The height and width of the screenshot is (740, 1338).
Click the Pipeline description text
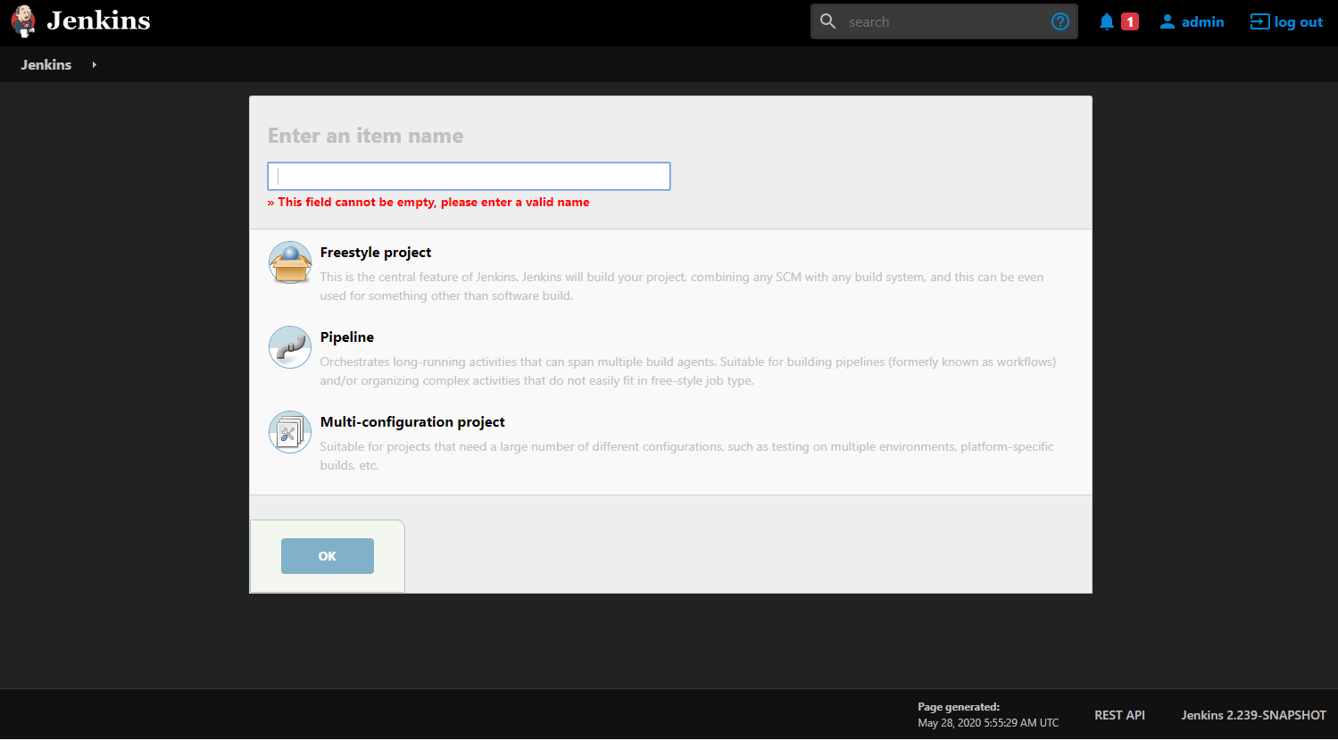688,371
